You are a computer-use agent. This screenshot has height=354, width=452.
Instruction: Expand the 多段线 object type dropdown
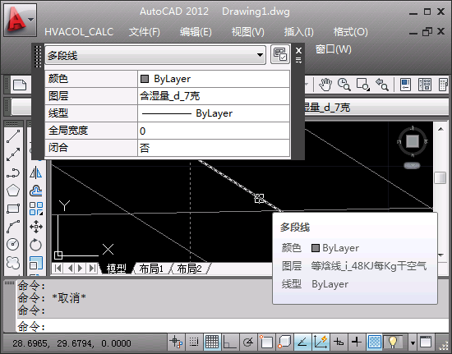coord(260,55)
